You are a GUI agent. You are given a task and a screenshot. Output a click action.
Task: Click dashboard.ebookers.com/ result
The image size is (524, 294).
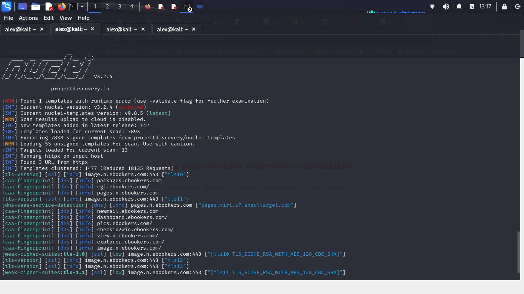132,217
